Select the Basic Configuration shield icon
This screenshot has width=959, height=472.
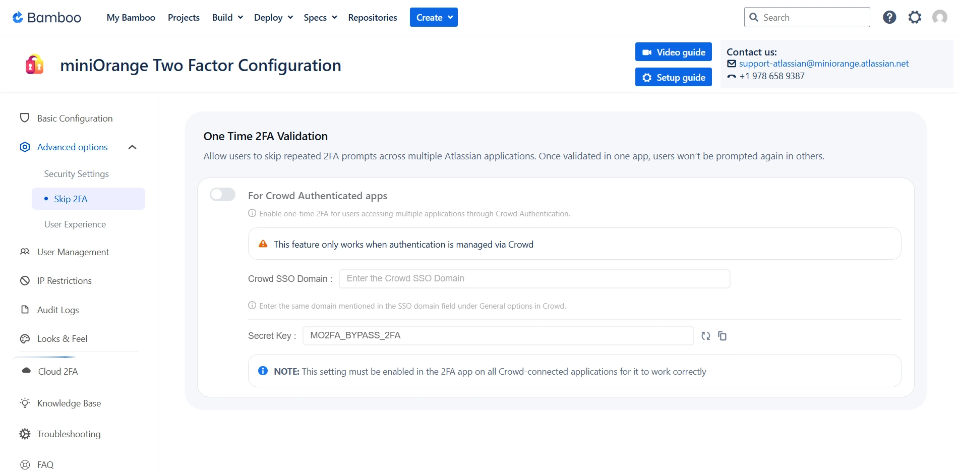pos(25,118)
